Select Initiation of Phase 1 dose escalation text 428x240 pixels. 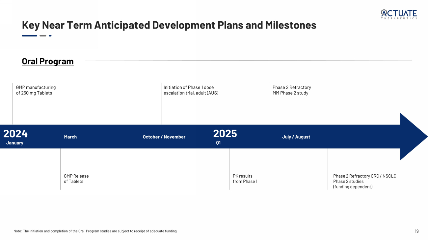(x=191, y=90)
